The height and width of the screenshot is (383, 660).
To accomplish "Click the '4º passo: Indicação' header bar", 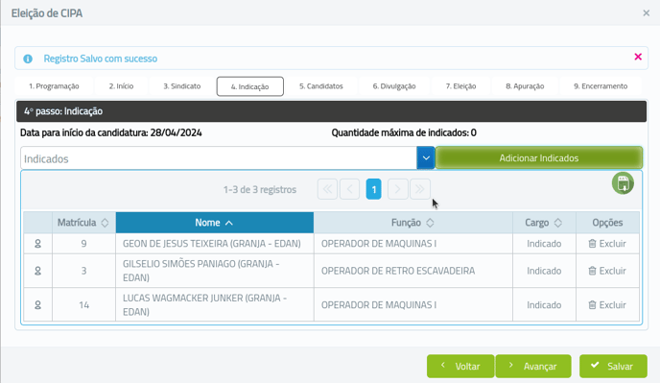I will 331,111.
